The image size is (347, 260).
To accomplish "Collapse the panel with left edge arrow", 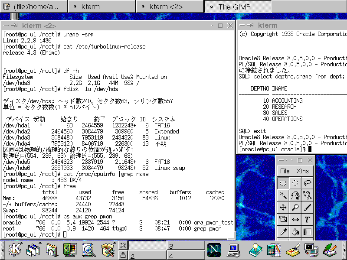I will (x=3, y=250).
